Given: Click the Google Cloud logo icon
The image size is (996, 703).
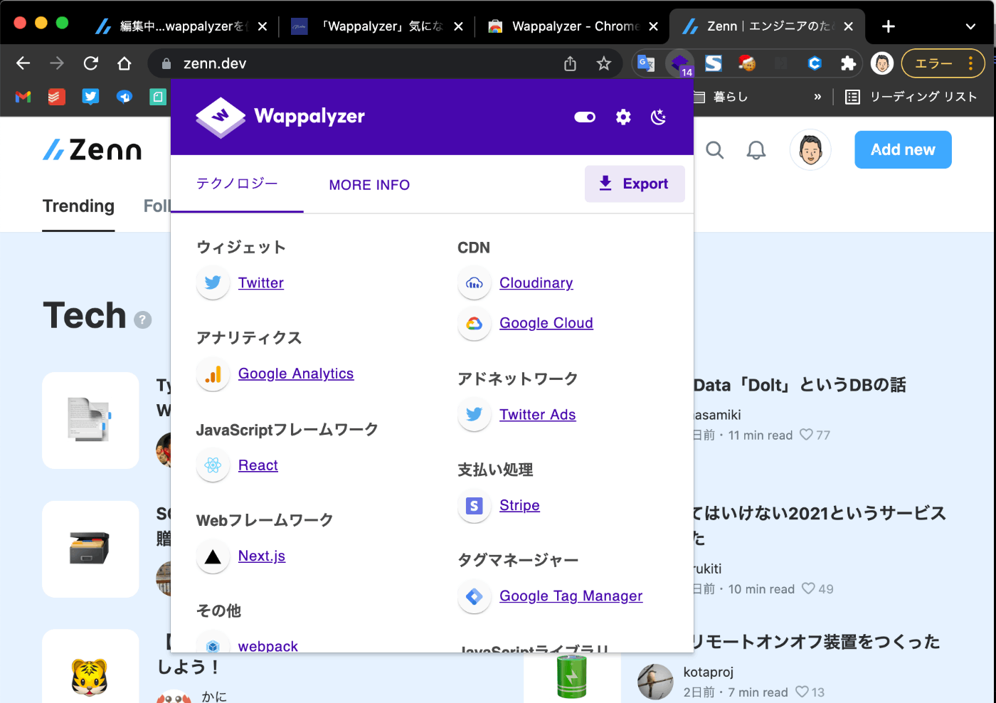Looking at the screenshot, I should pyautogui.click(x=475, y=324).
